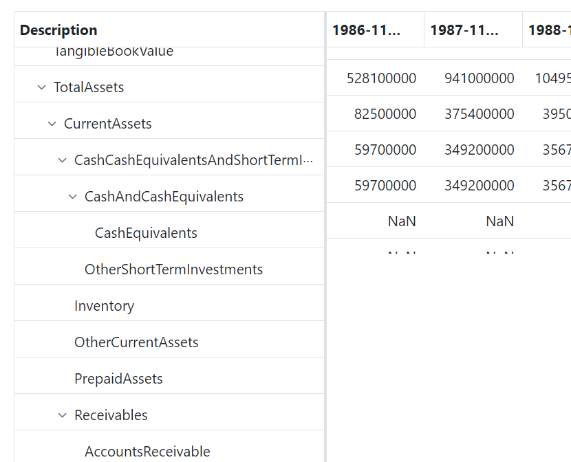Collapse CashCashEquivalentsAndShortTermInvestments chevron
The width and height of the screenshot is (571, 462).
pyautogui.click(x=63, y=160)
